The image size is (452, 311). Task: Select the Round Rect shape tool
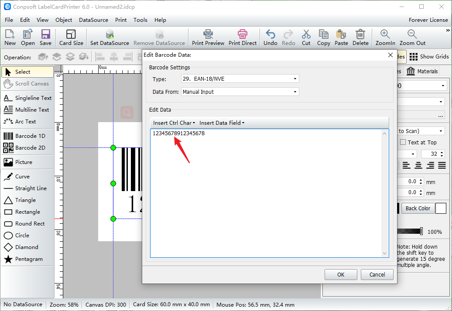(x=27, y=224)
